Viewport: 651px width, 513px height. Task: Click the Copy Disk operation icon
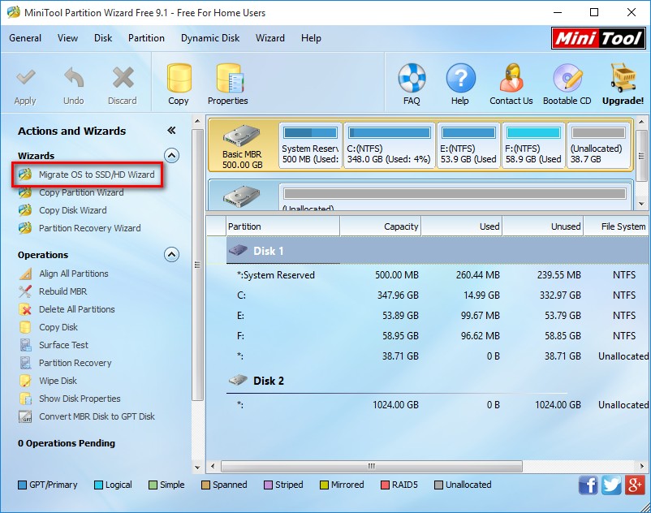[25, 327]
